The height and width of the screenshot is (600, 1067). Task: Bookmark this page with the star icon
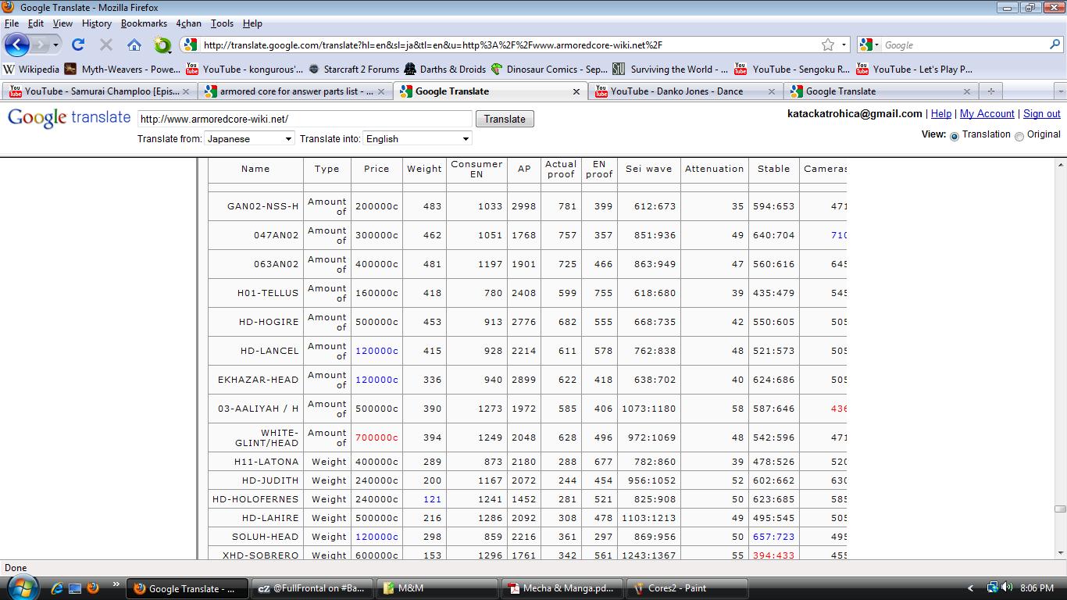(x=828, y=45)
